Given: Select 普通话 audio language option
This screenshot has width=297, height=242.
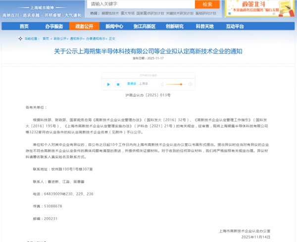Looking at the screenshot, I should click(x=131, y=84).
